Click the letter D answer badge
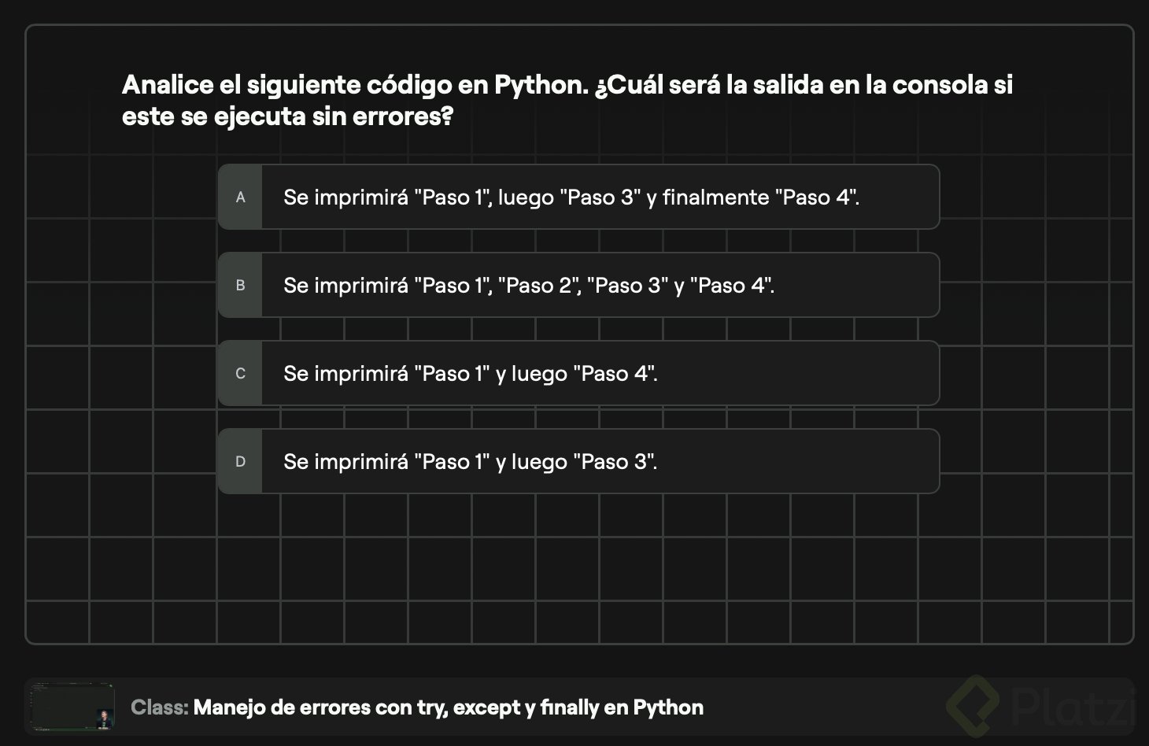1149x746 pixels. [241, 462]
